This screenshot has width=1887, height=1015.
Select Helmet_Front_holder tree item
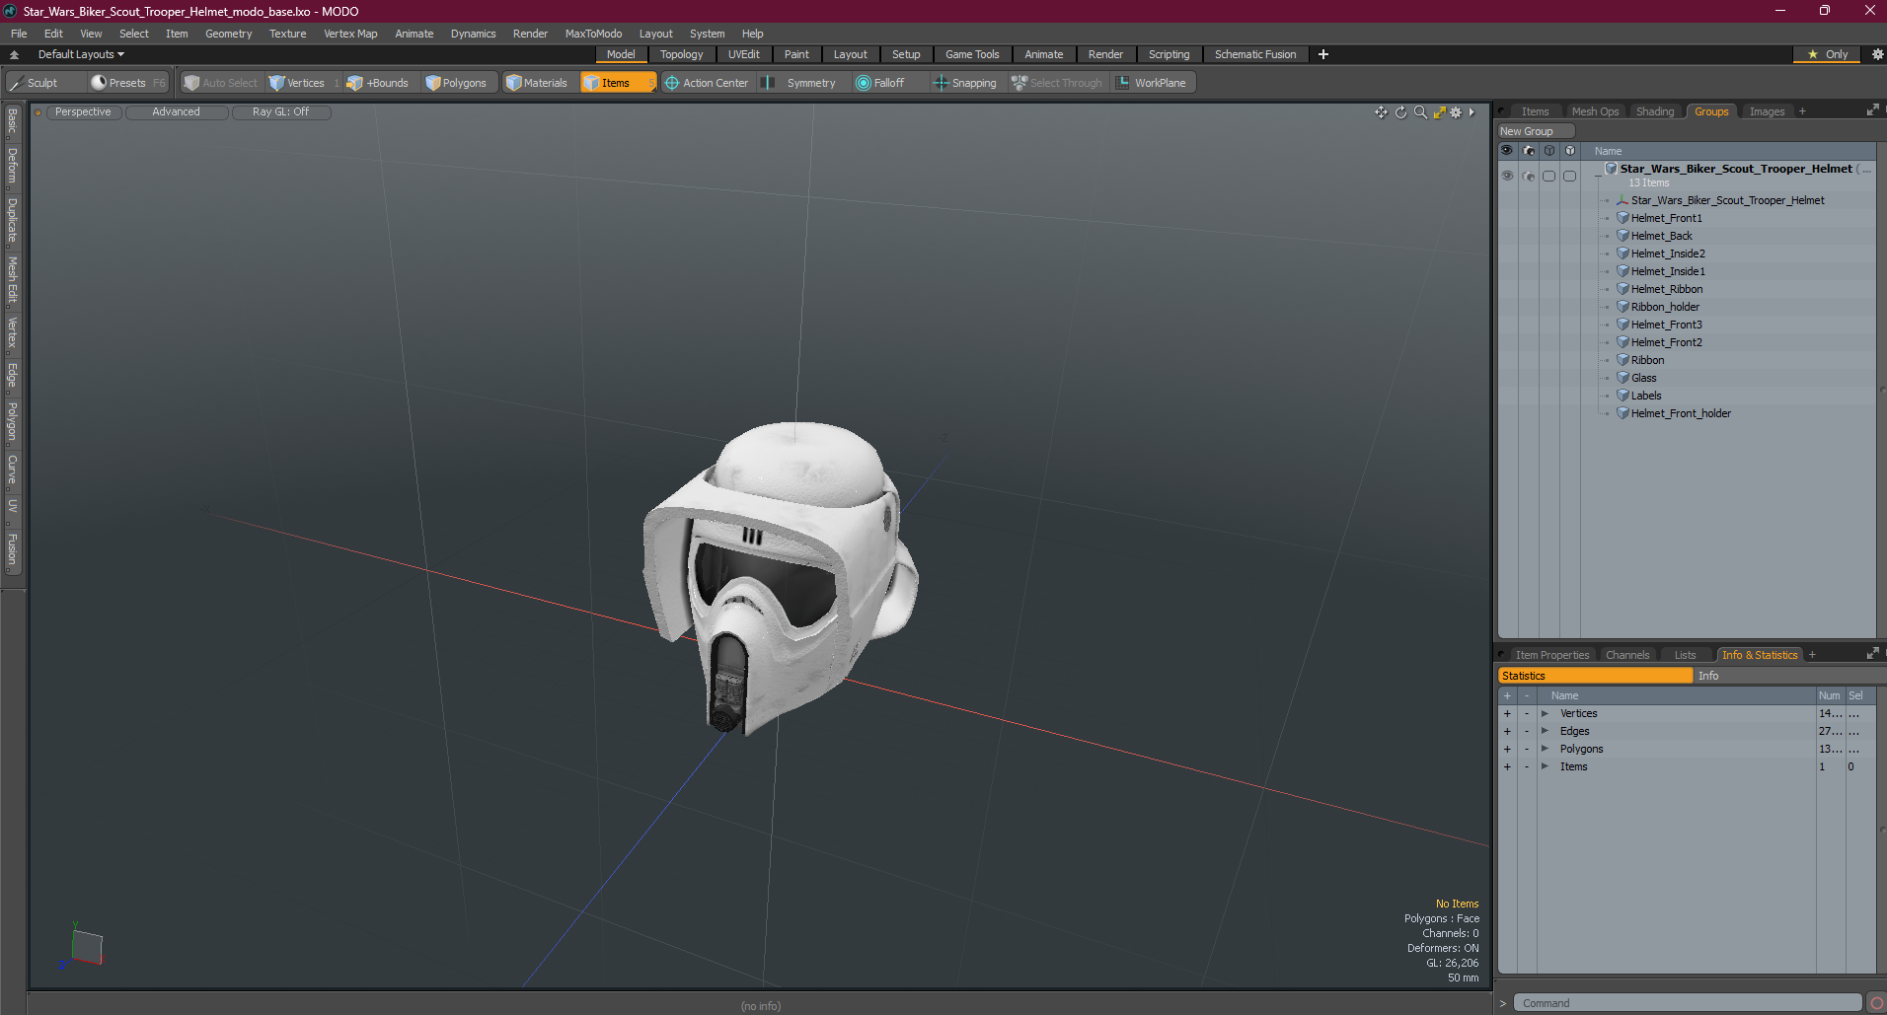click(1681, 413)
